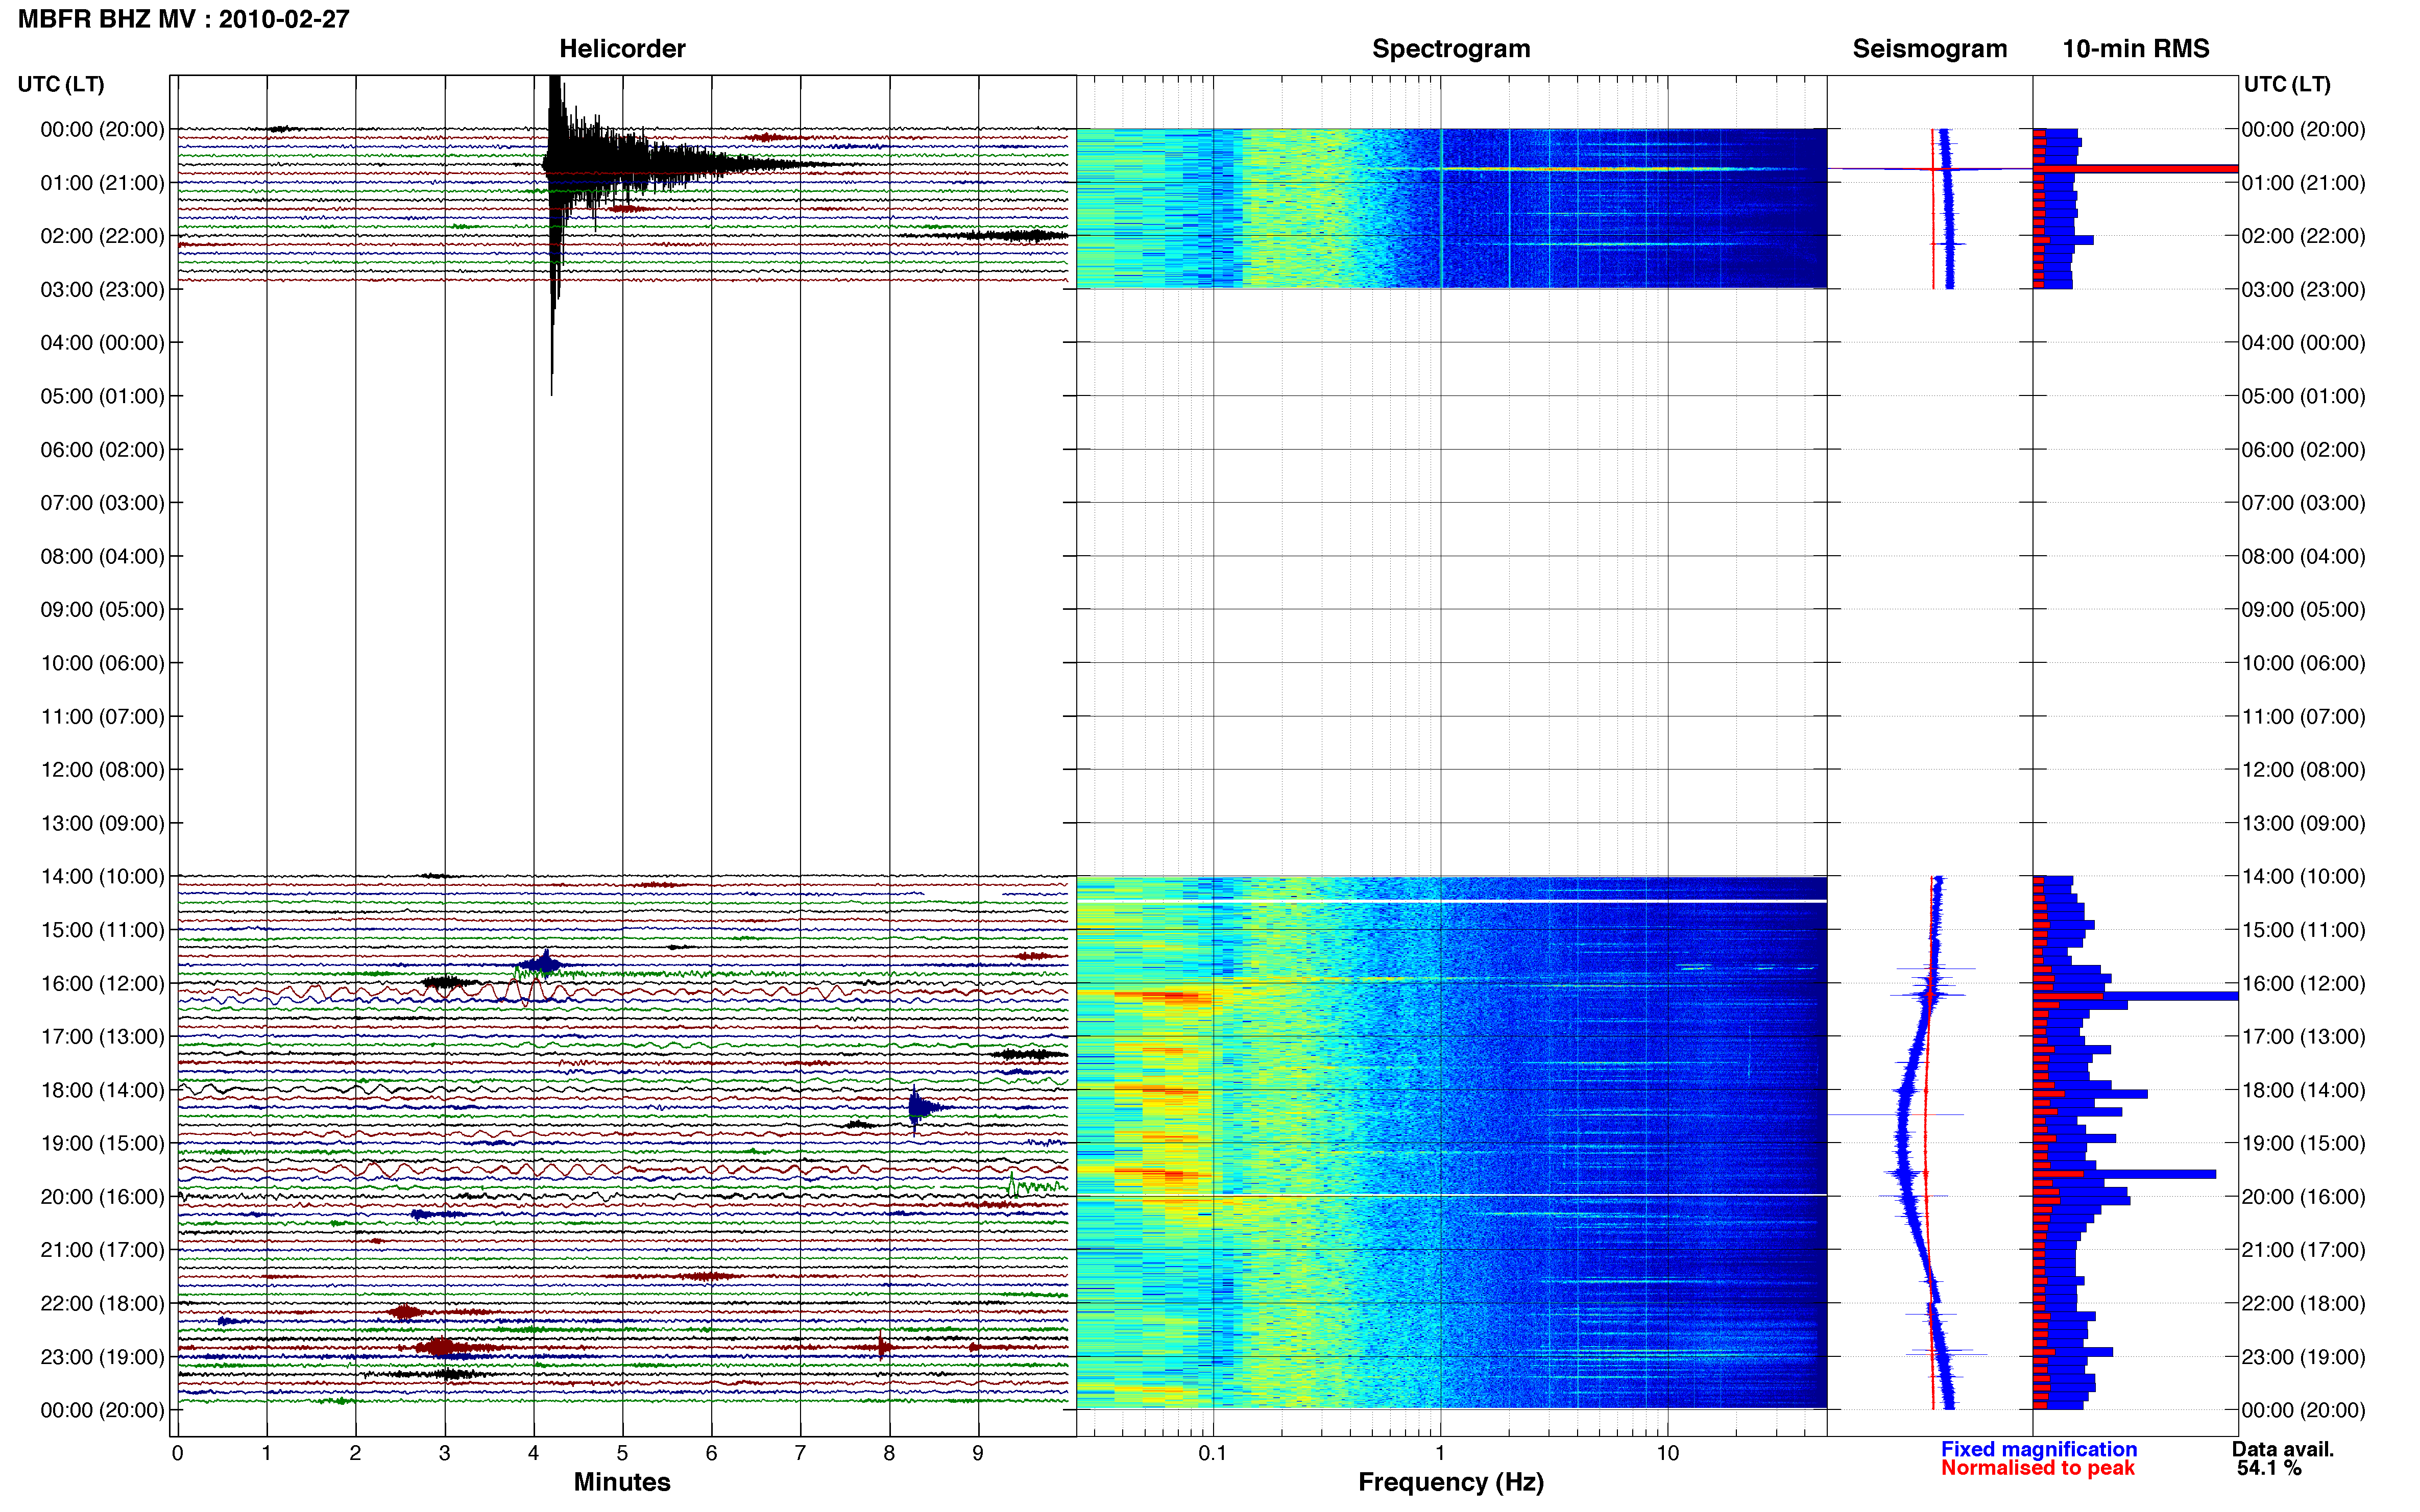Select the 10:00 (06:00) label on the left axis
Image resolution: width=2420 pixels, height=1512 pixels.
click(x=102, y=663)
